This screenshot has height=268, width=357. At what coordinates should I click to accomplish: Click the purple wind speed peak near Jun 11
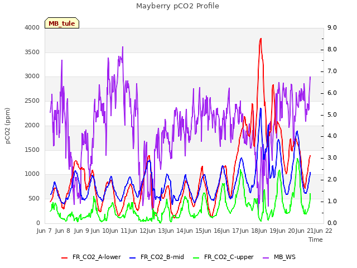(123, 47)
